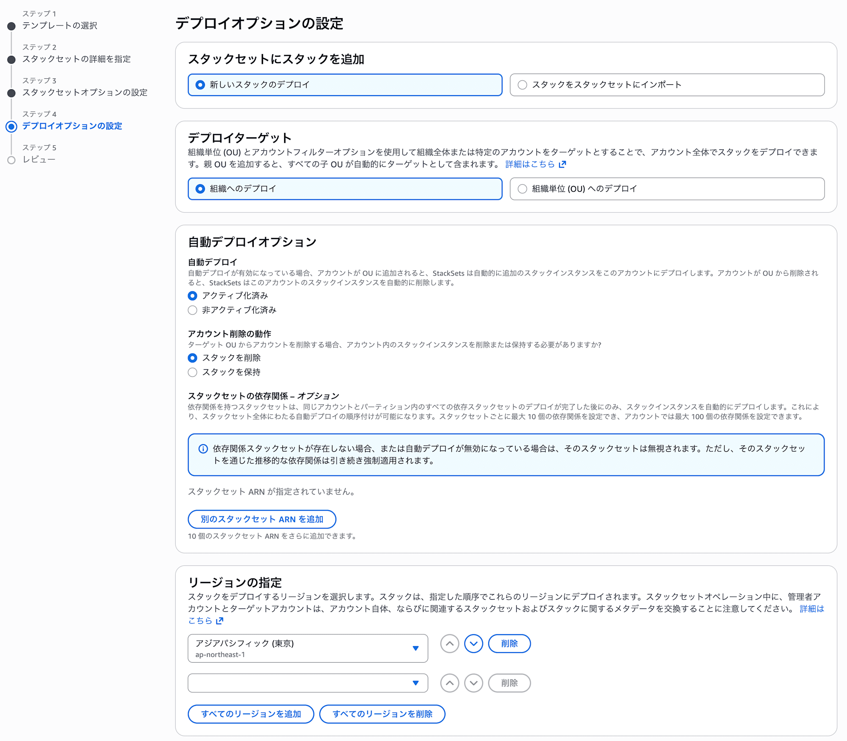Viewport: 847px width, 741px height.
Task: Click info icon in dependency notice box
Action: (x=203, y=449)
